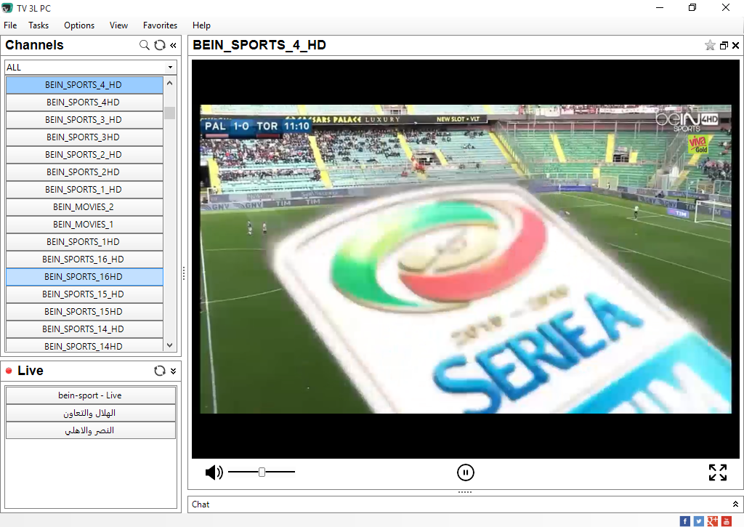Open the Favorites menu
The image size is (744, 527).
pyautogui.click(x=161, y=25)
